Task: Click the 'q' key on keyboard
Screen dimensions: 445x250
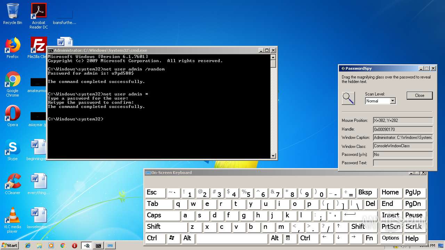Action: tap(181, 204)
